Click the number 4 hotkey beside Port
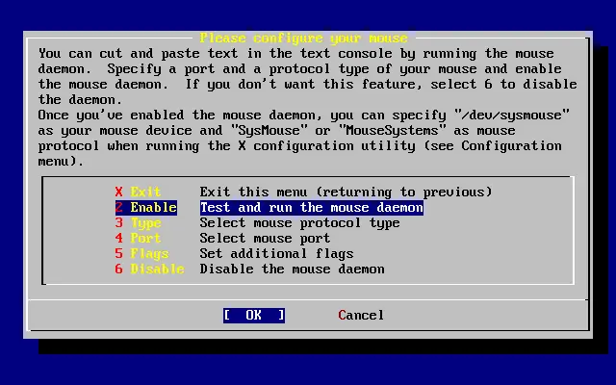Viewport: 616px width, 385px height. point(119,239)
